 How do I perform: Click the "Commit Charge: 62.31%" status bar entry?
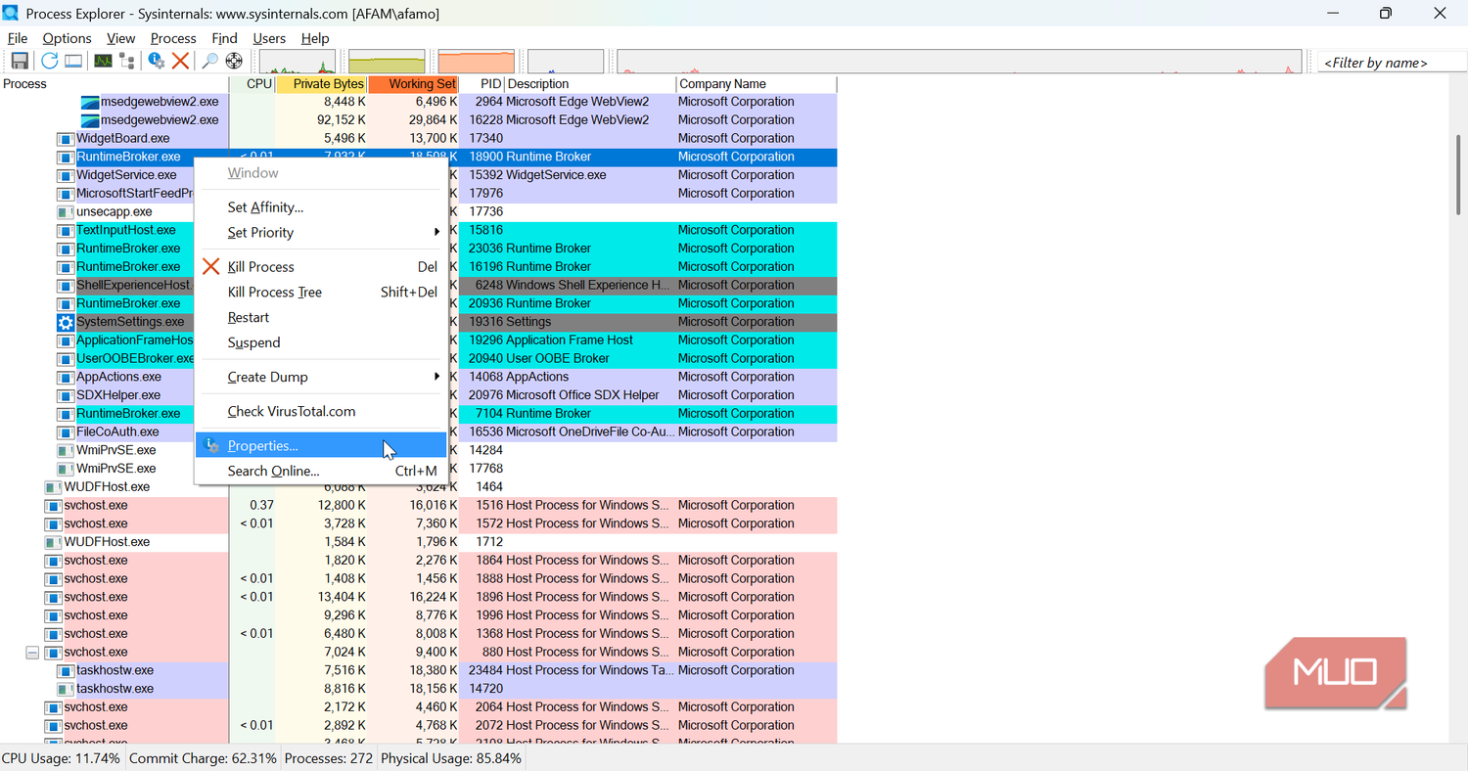[203, 758]
